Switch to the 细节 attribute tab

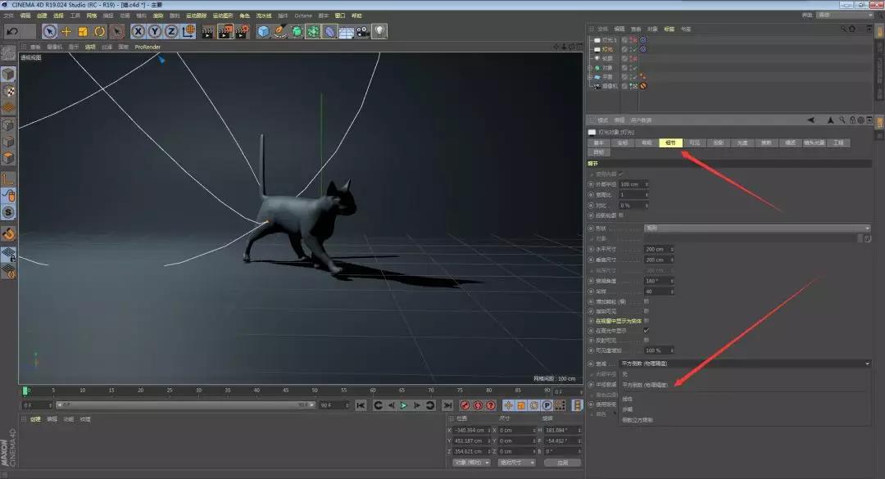pos(670,142)
